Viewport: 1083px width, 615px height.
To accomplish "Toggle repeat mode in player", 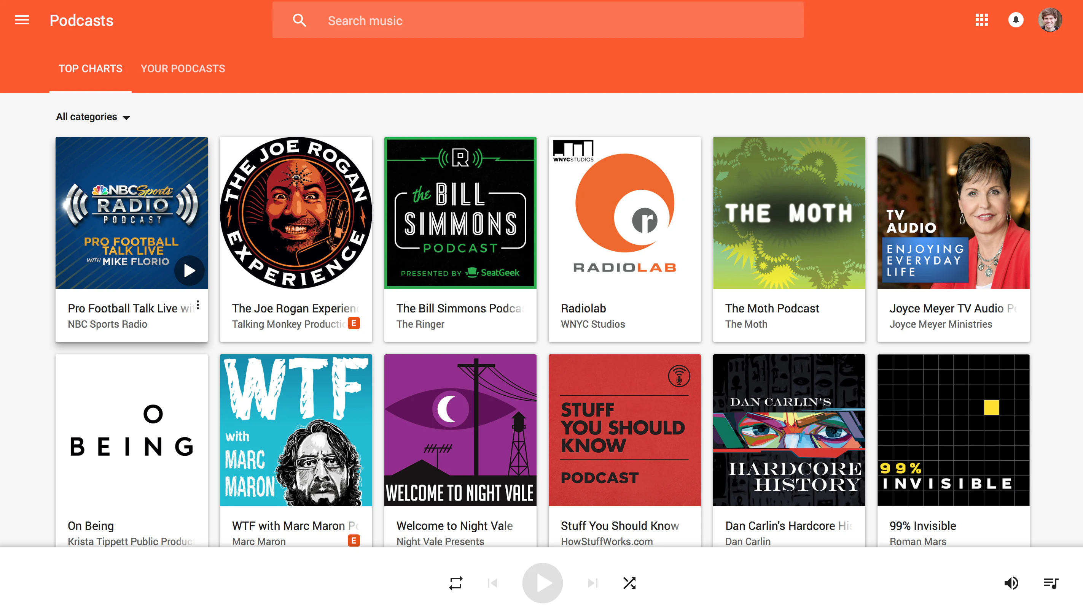I will click(x=455, y=583).
